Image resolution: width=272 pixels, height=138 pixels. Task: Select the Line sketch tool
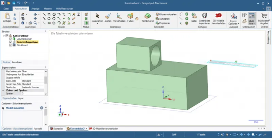(x=44, y=14)
